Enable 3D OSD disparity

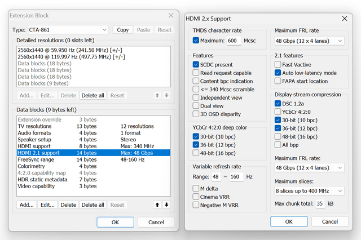click(196, 114)
